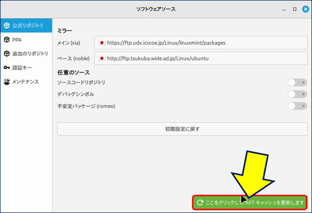Click the 不安定パッケージ (romeo) label text
The width and height of the screenshot is (312, 213).
pyautogui.click(x=86, y=106)
